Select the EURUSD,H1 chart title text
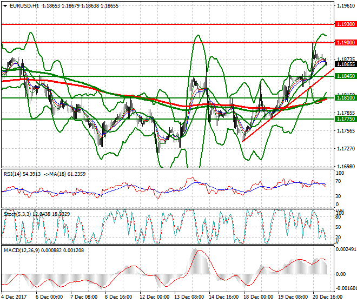The image size is (357, 303). [24, 6]
